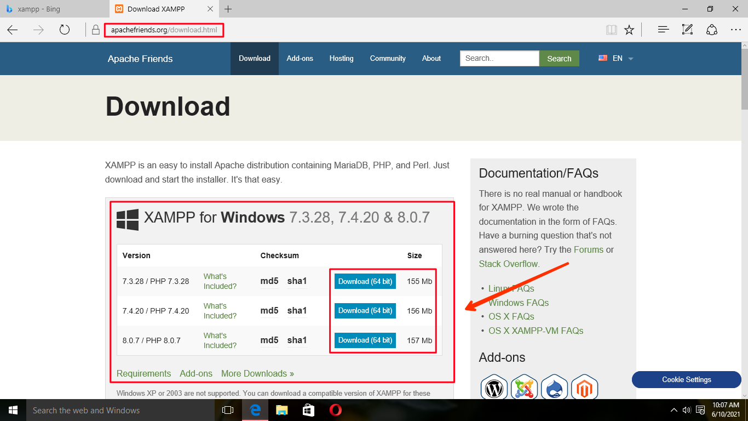This screenshot has height=421, width=748.
Task: Add page to favorites with star icon
Action: coord(629,30)
